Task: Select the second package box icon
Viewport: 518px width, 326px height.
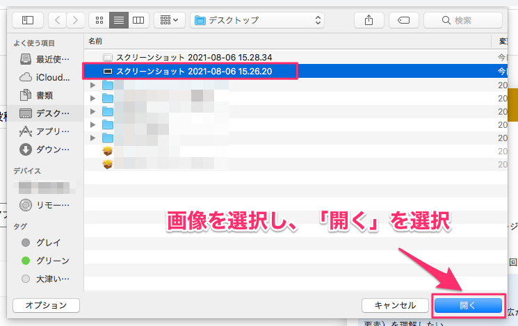Action: pyautogui.click(x=108, y=164)
